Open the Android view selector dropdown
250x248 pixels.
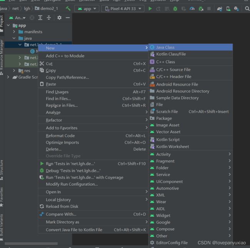pos(17,18)
